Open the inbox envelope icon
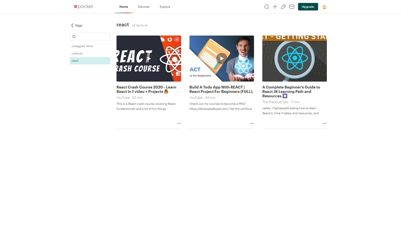The height and width of the screenshot is (242, 401). click(292, 7)
